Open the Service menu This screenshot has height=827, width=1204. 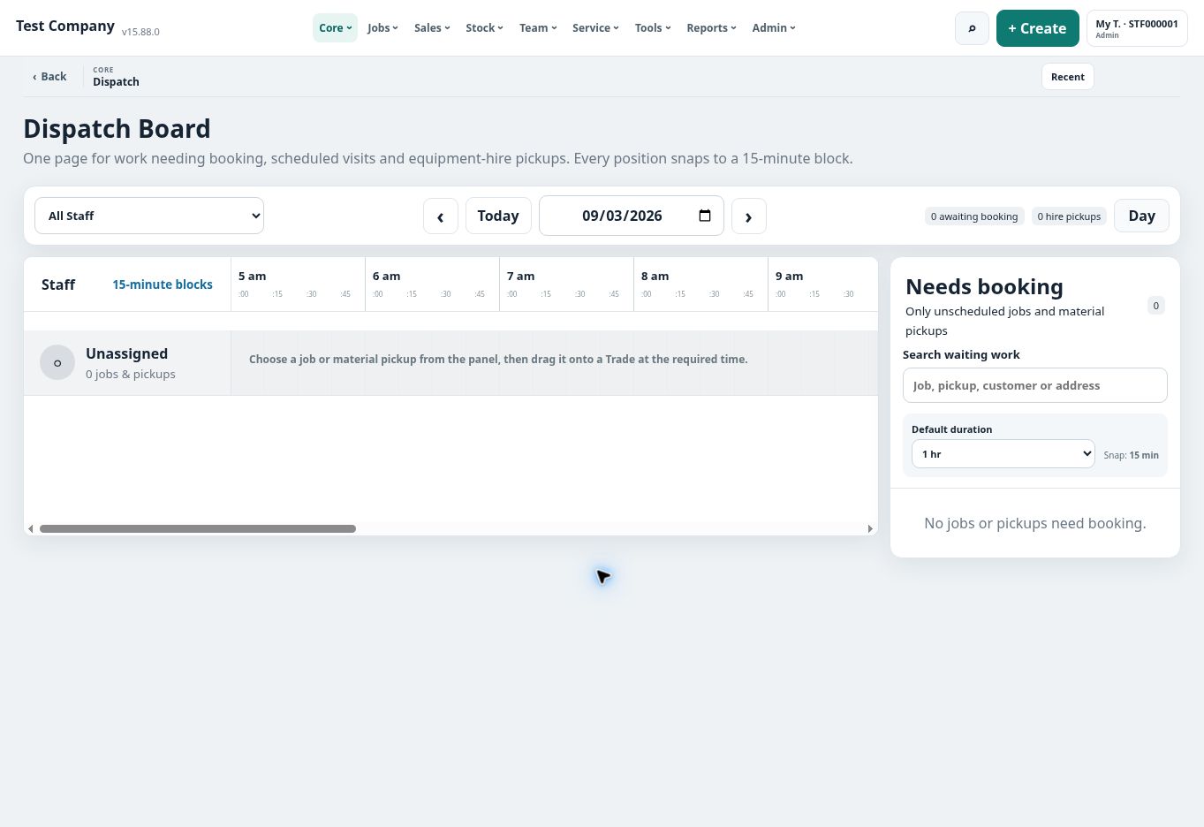tap(595, 28)
